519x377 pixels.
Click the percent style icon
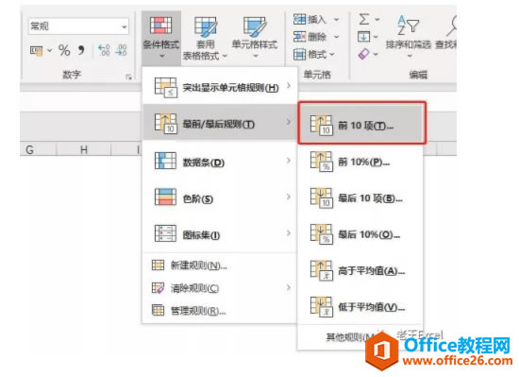click(64, 51)
